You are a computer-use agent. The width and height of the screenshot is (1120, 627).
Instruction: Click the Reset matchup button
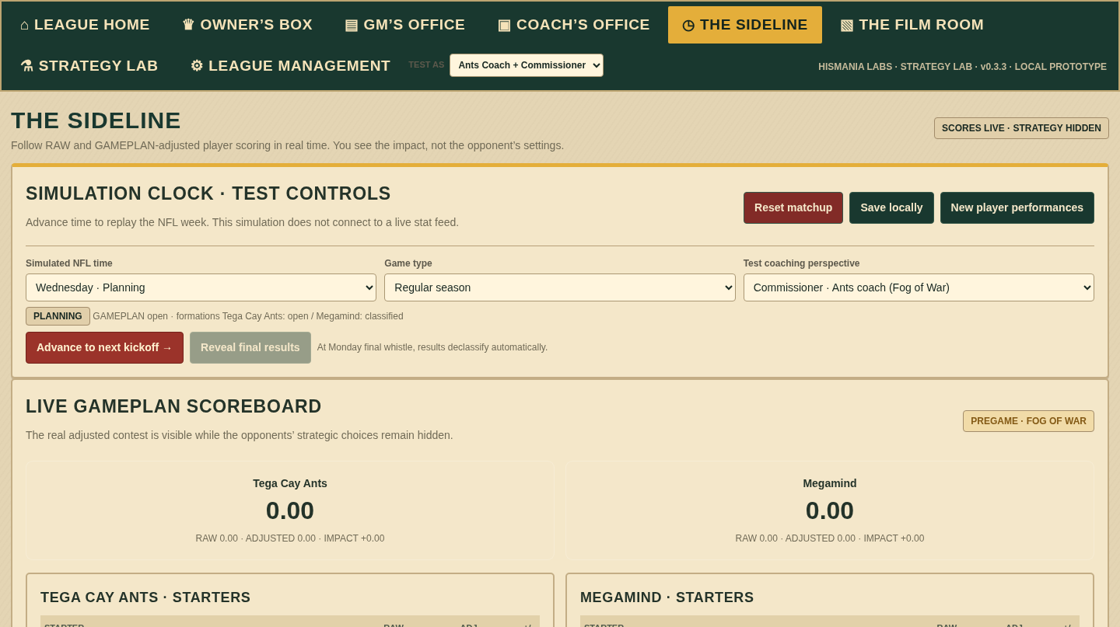click(x=793, y=207)
